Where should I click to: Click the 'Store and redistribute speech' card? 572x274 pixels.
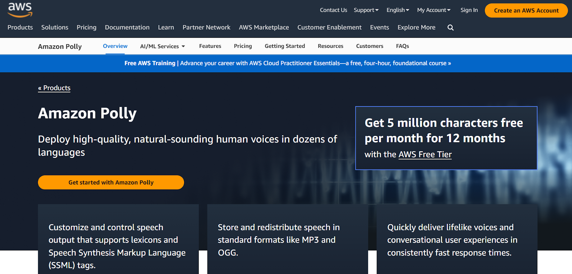(288, 239)
